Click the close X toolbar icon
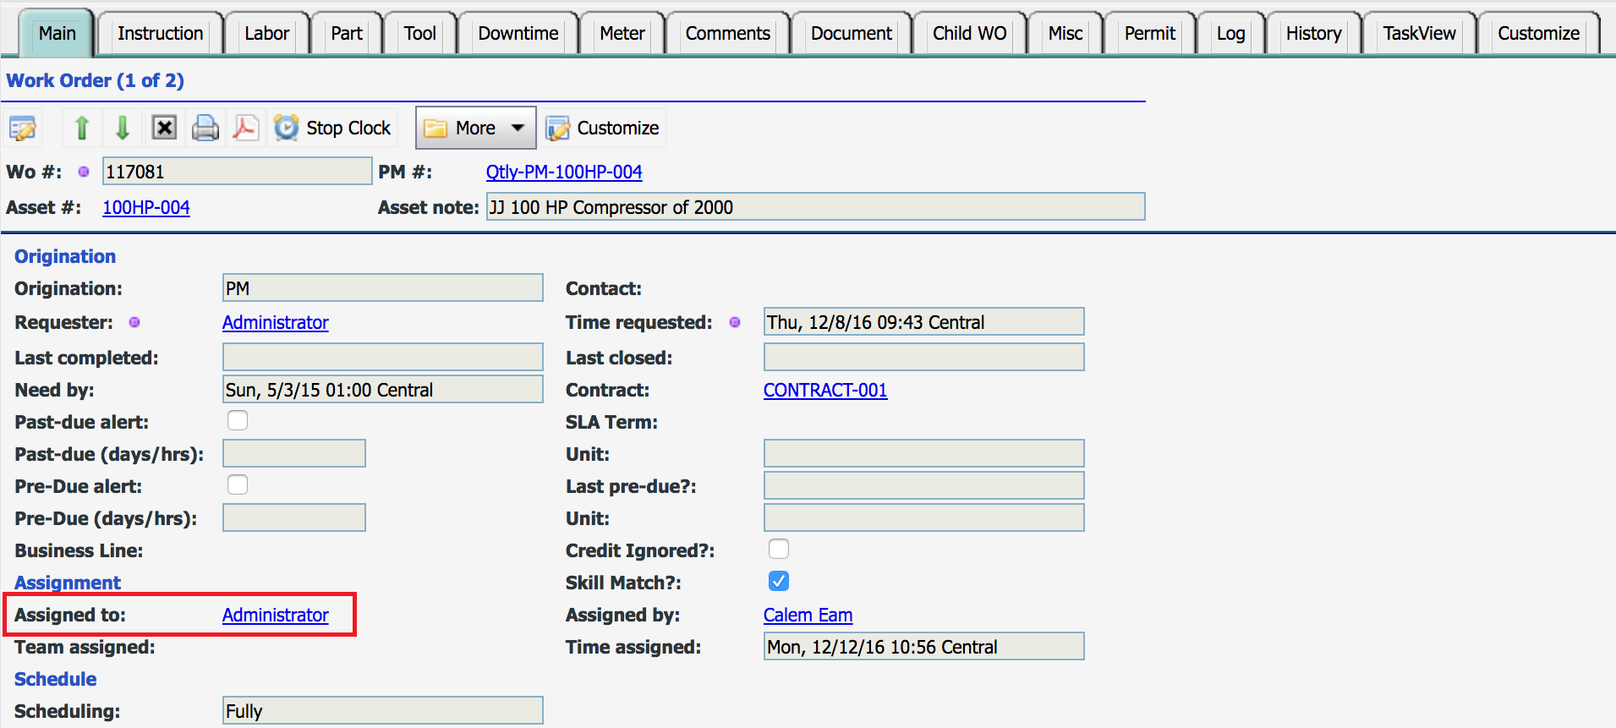 164,128
